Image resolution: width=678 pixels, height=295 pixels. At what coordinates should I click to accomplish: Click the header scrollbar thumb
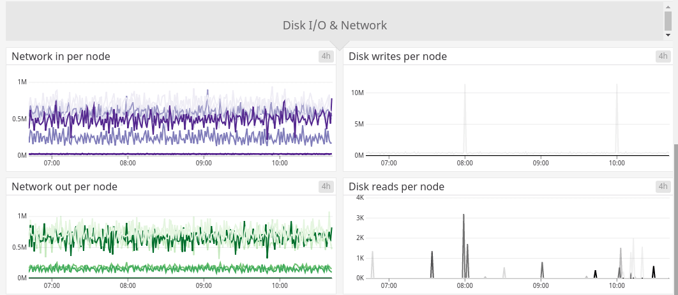click(x=668, y=20)
